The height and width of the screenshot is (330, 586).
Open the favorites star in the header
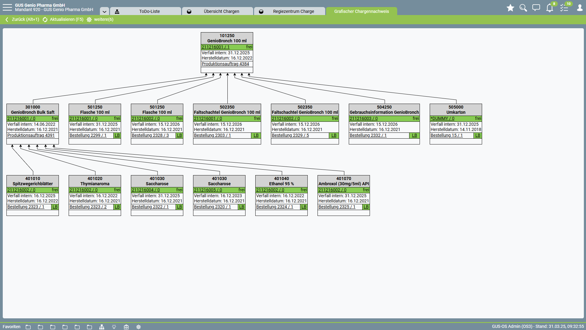tap(510, 8)
